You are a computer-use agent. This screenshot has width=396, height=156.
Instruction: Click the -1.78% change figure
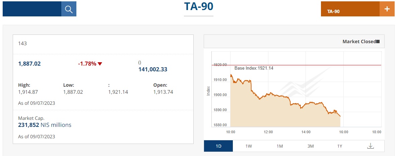click(87, 64)
